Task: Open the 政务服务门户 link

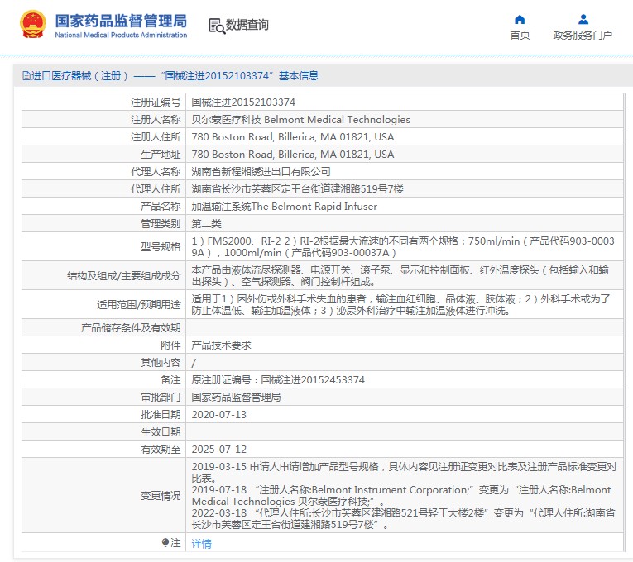Action: point(583,36)
